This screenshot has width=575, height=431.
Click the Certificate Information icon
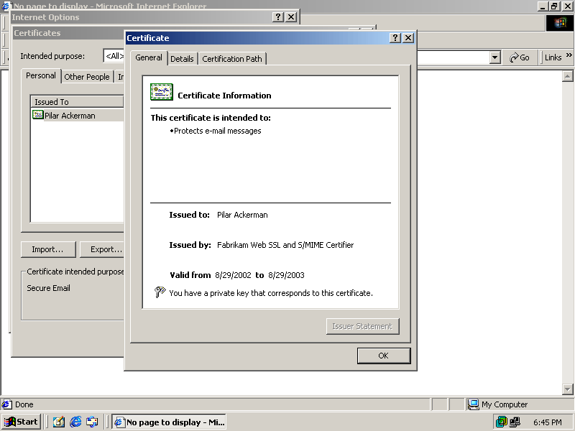tap(161, 93)
